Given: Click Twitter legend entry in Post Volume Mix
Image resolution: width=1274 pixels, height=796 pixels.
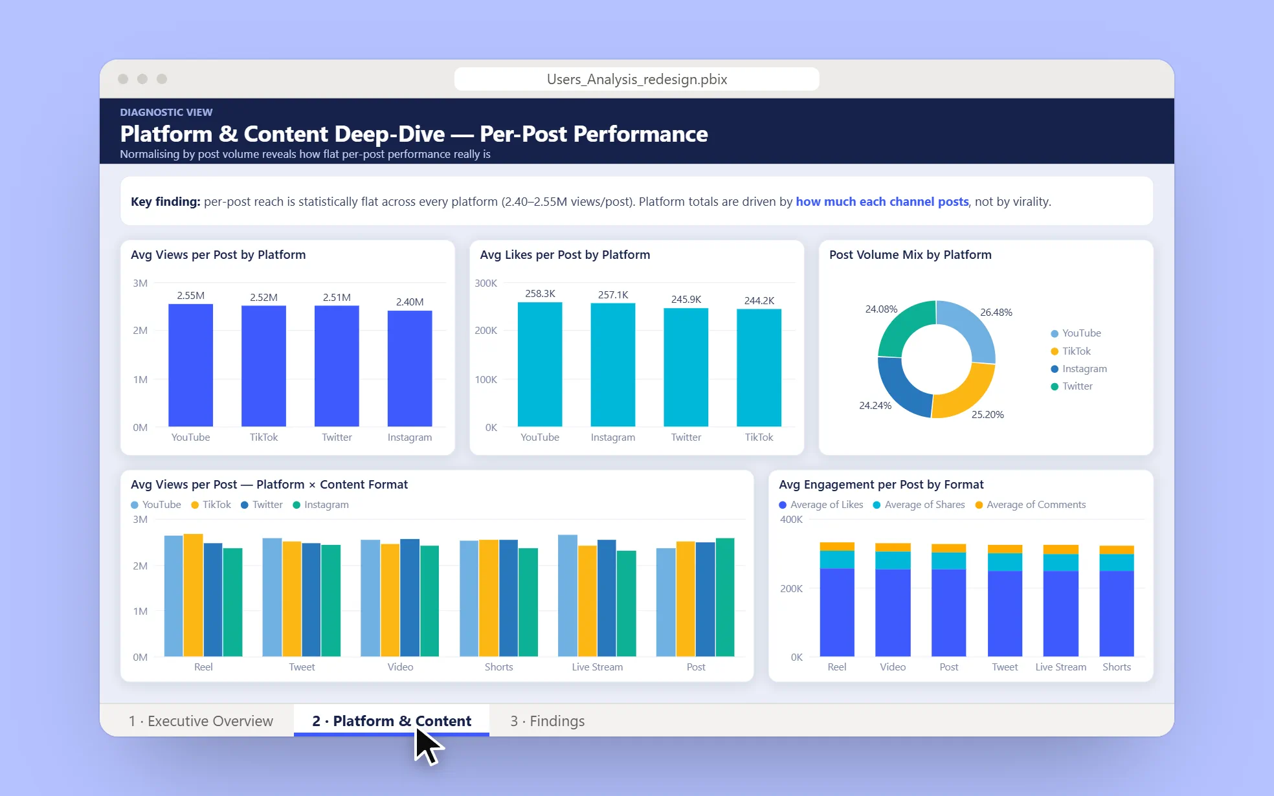Looking at the screenshot, I should 1071,386.
